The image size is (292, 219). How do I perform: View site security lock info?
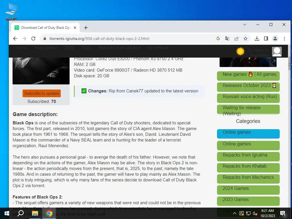coord(45,38)
